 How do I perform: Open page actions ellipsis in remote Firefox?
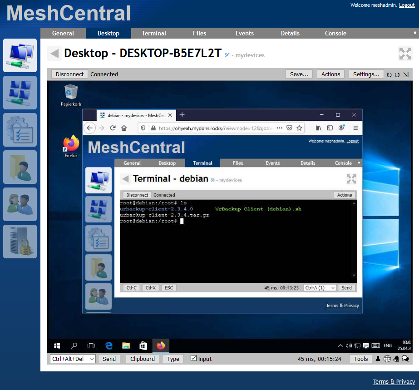[x=280, y=128]
